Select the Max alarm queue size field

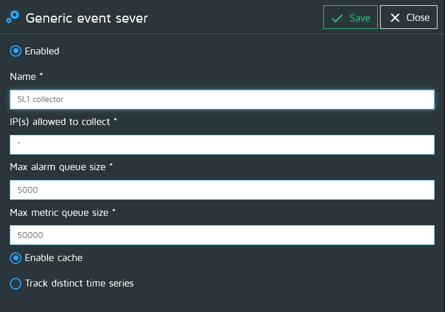click(222, 190)
